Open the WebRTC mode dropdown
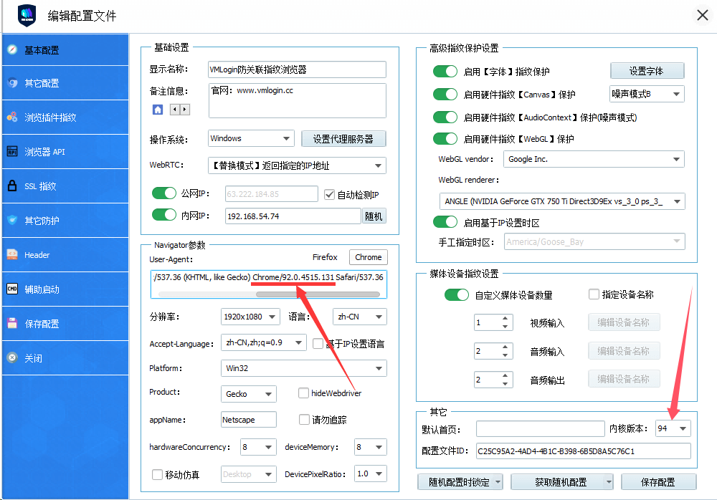The width and height of the screenshot is (717, 500). tap(298, 165)
